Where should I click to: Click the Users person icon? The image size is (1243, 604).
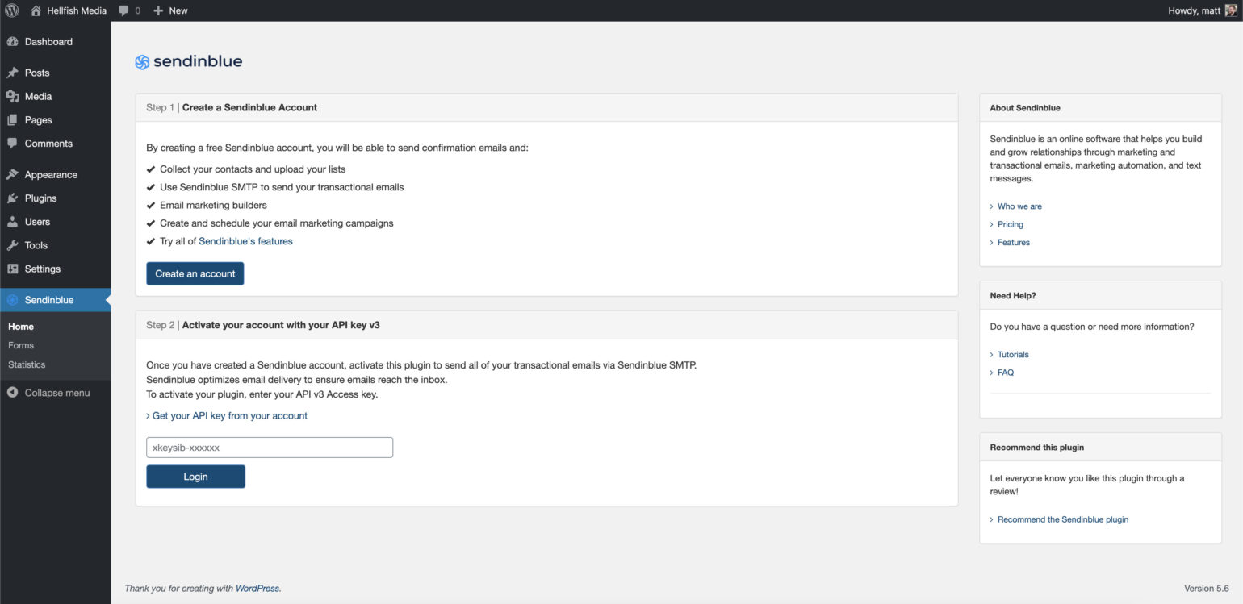12,222
